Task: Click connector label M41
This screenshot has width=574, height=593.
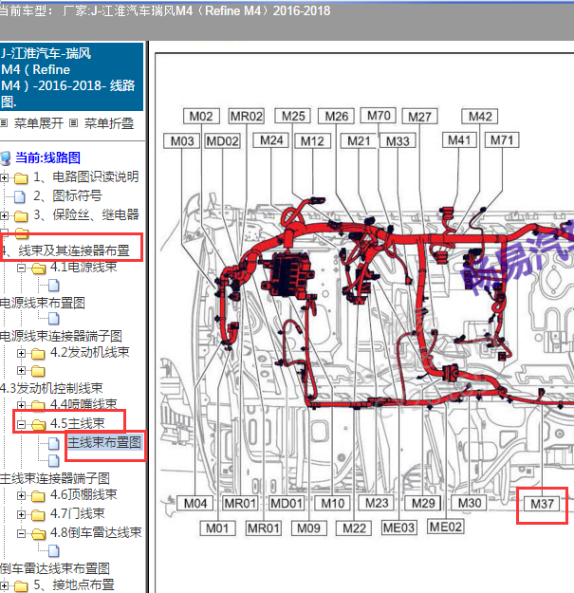Action: (x=459, y=140)
